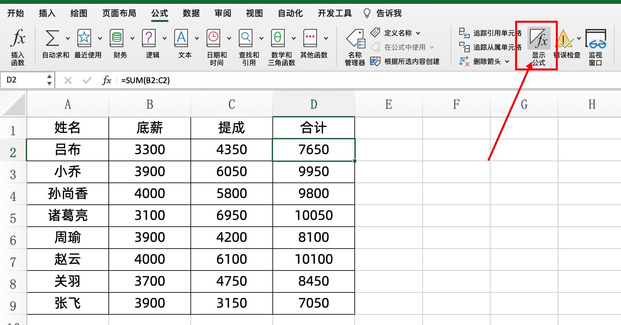
Task: Click the 自动求和 icon
Action: point(52,45)
